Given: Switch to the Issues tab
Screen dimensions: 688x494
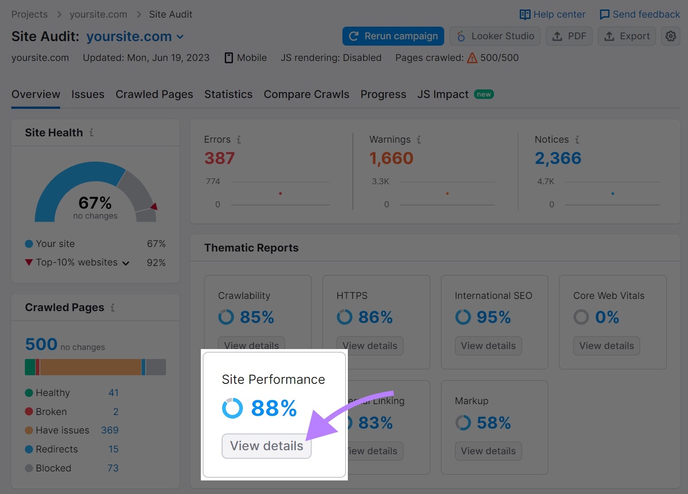Looking at the screenshot, I should (x=88, y=94).
